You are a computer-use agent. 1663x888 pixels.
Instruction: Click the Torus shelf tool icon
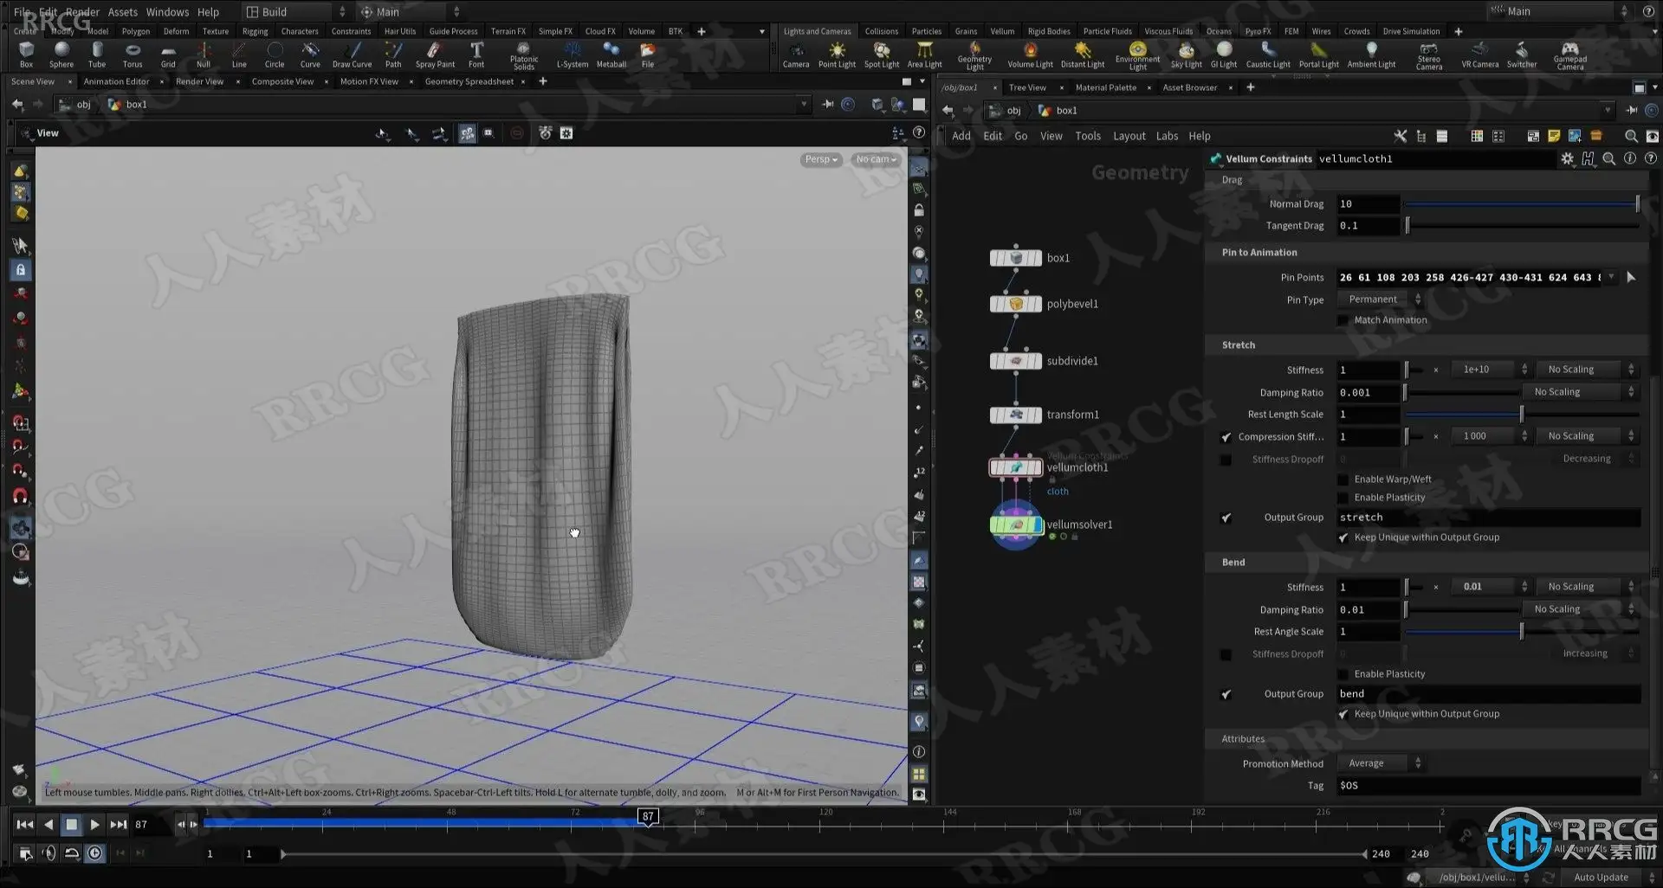[x=133, y=54]
